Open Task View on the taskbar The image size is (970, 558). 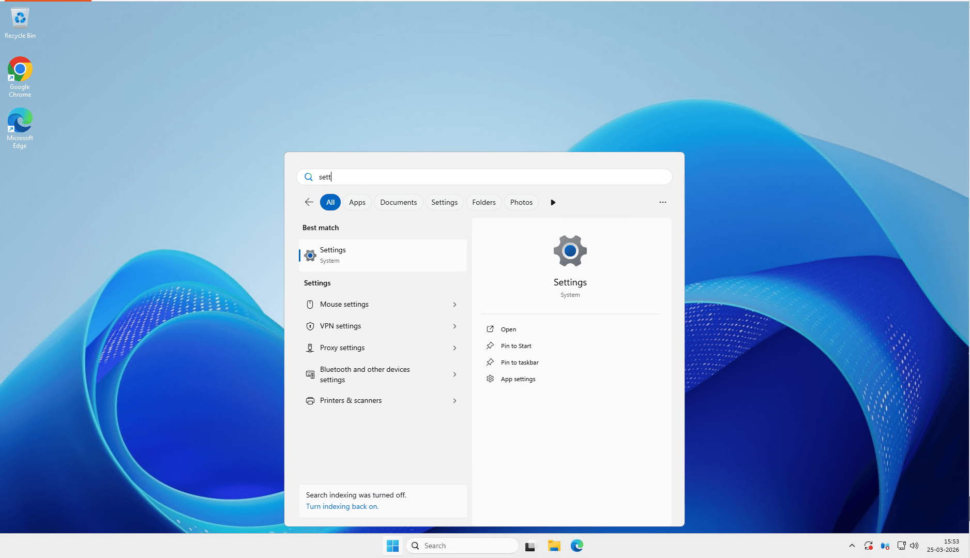coord(531,546)
